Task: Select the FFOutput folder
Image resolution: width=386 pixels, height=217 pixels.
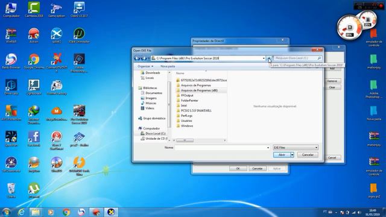Action: pyautogui.click(x=185, y=95)
